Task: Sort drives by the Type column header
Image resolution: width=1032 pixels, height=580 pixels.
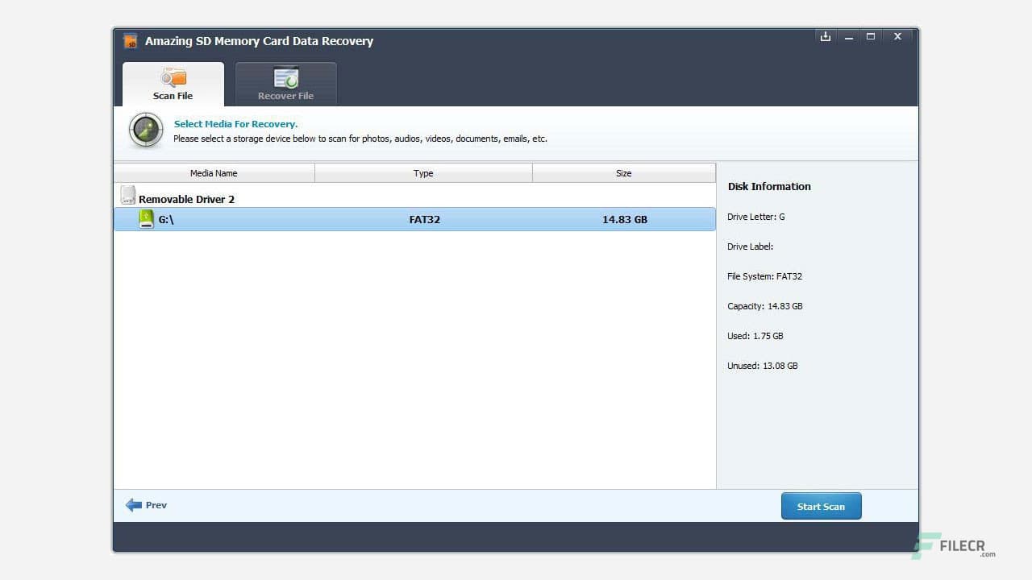Action: tap(423, 172)
